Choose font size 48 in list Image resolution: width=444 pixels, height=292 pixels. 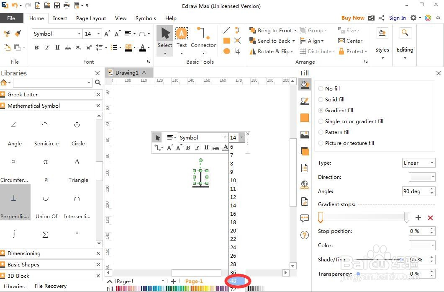point(236,281)
